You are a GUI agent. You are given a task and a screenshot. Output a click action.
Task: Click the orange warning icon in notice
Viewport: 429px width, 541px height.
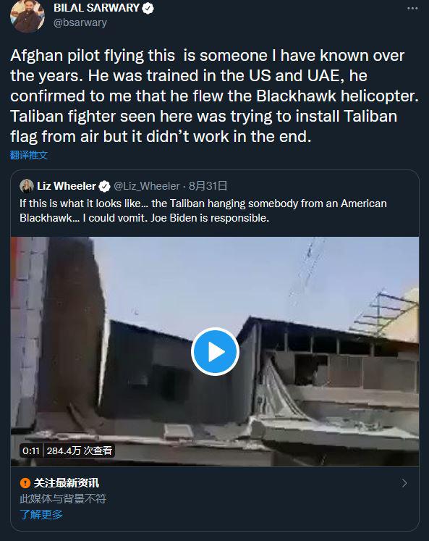point(25,482)
